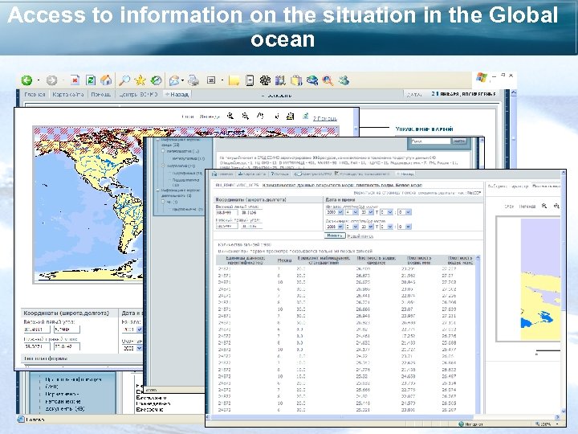Click the Print icon in browser toolbar

click(193, 80)
